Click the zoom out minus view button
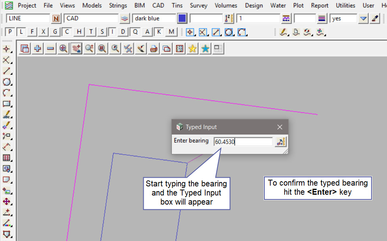The width and height of the screenshot is (387, 241). (x=50, y=48)
